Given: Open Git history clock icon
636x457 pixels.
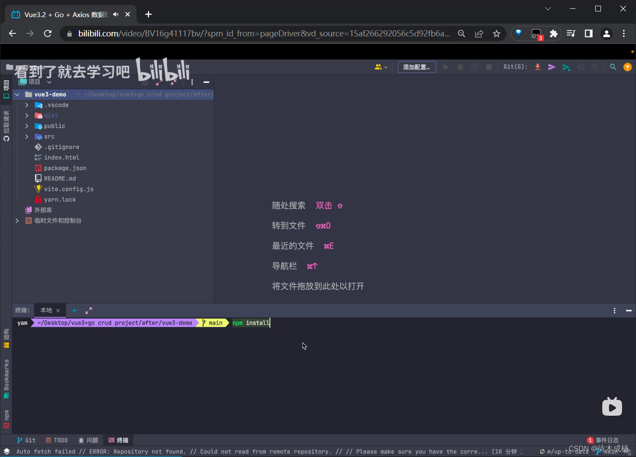Looking at the screenshot, I should 581,67.
